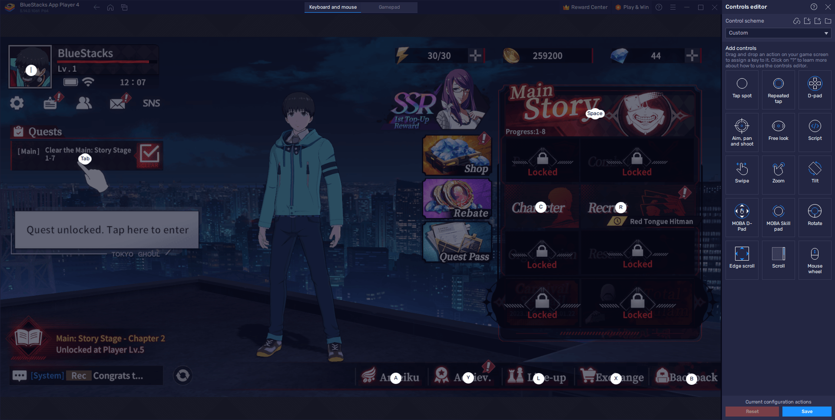The image size is (835, 420).
Task: Select the I key marker on avatar
Action: [x=31, y=70]
